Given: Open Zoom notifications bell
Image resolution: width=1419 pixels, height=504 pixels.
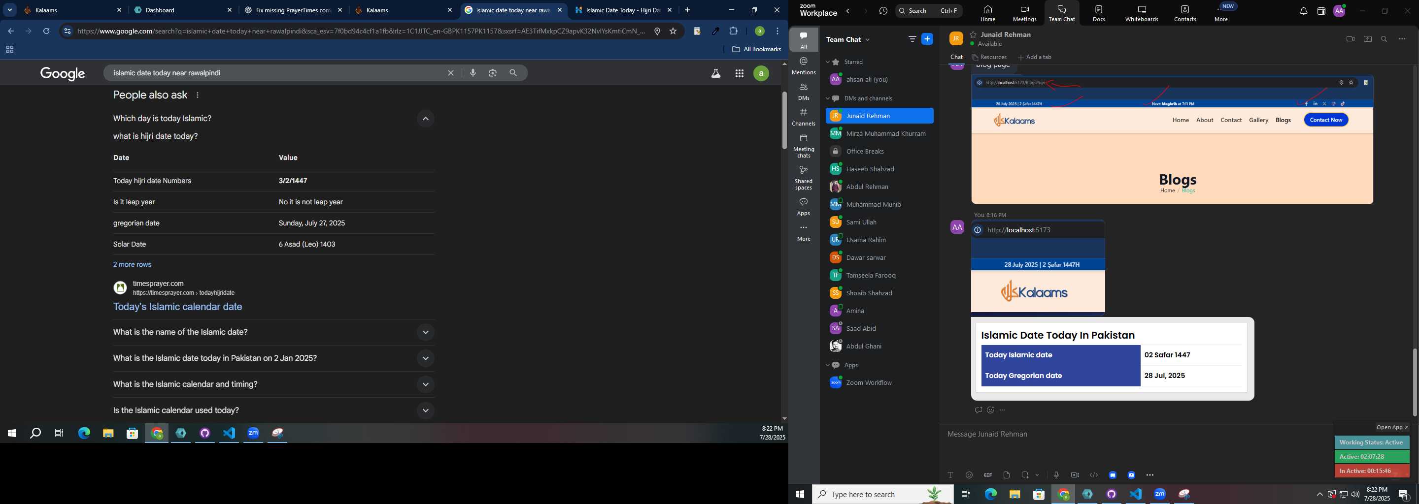Looking at the screenshot, I should coord(1303,11).
